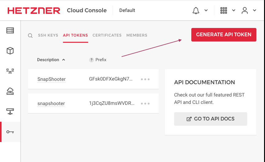This screenshot has width=265, height=162.
Task: Toggle Description column sort arrow
Action: coord(64,60)
